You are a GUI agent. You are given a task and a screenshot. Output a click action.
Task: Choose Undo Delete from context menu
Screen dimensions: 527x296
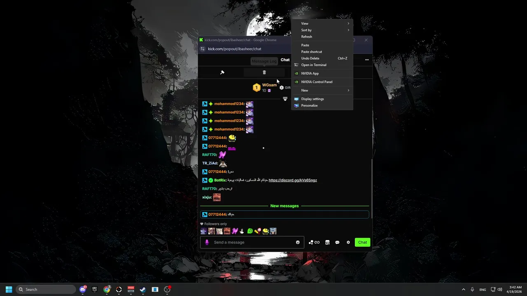pyautogui.click(x=322, y=58)
